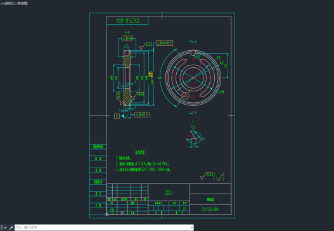Viewport: 334px width, 231px height.
Task: Select the Ra 6.3 roughness symbol
Action: (x=206, y=176)
